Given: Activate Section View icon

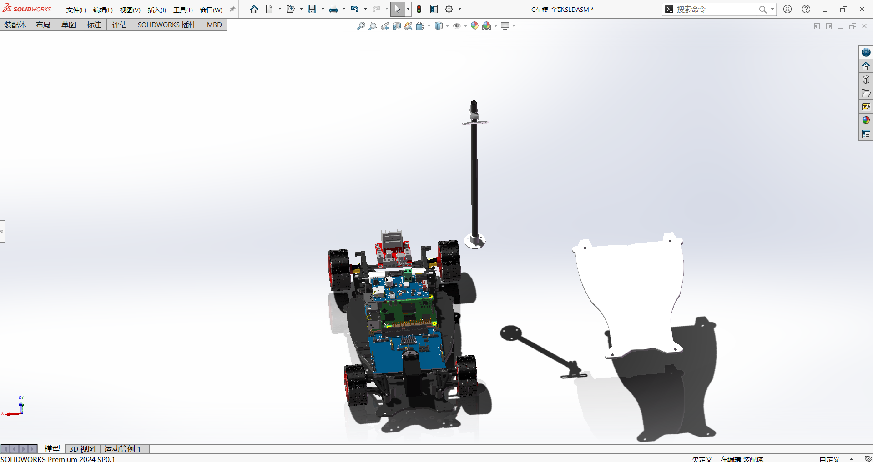Looking at the screenshot, I should [x=397, y=26].
